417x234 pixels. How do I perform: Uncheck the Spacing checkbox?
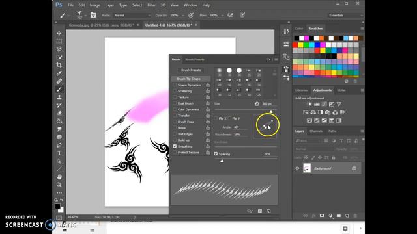216,154
